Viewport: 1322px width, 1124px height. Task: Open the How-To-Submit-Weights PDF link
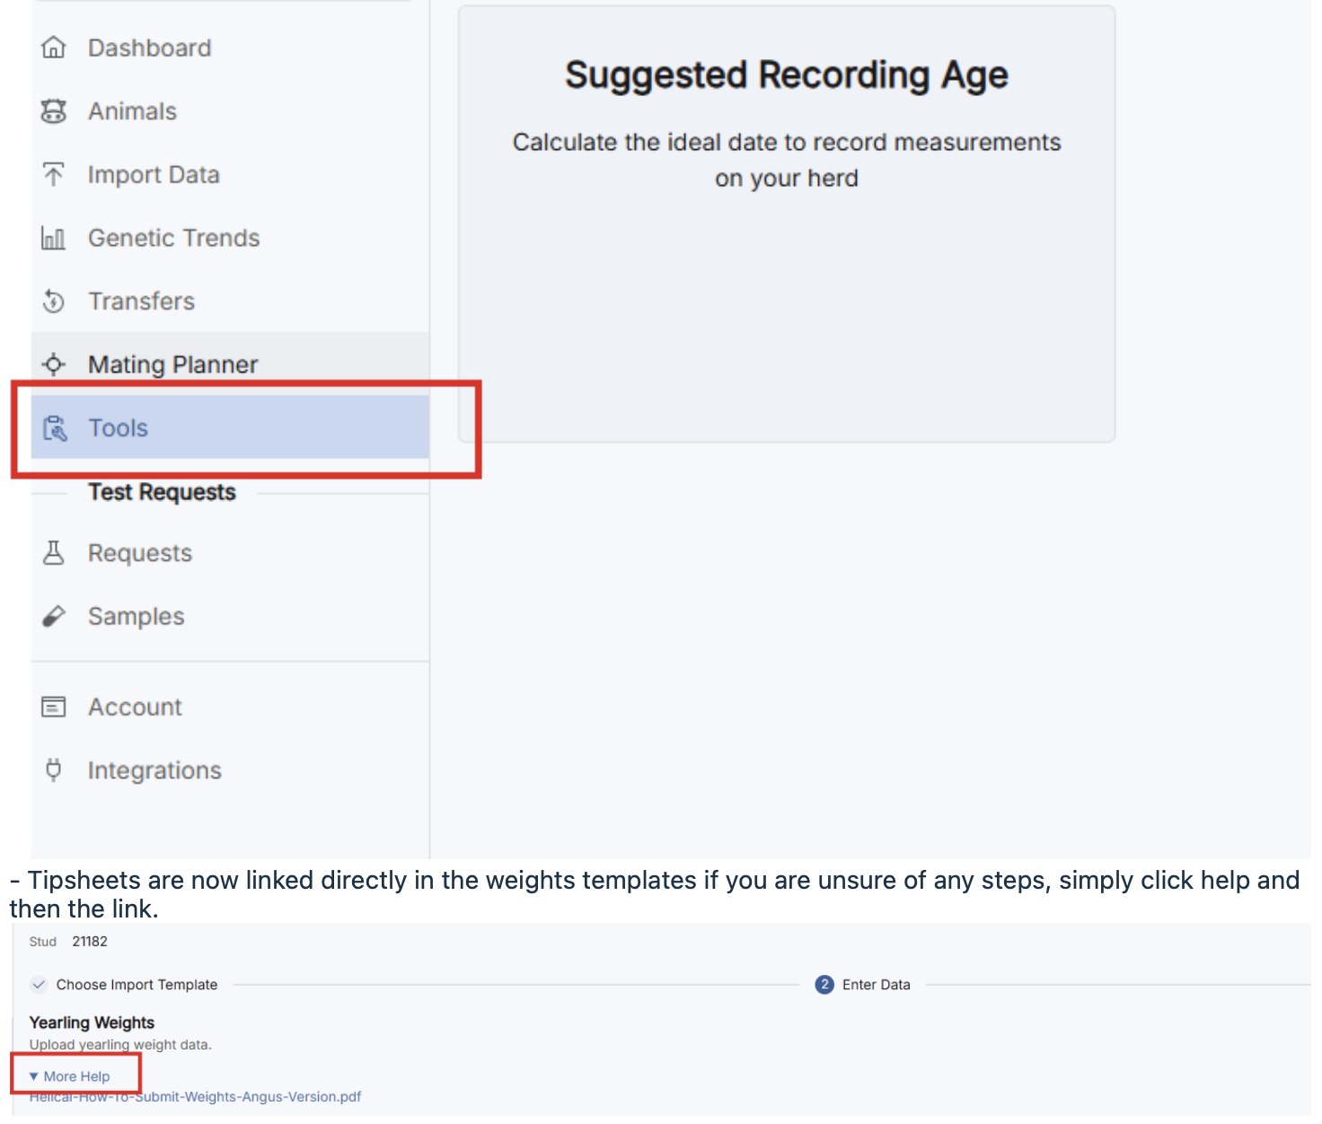coord(196,1097)
